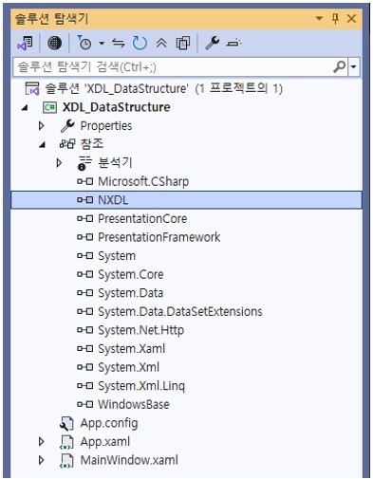Open the Pending Changes Filter dropdown arrow

click(102, 43)
